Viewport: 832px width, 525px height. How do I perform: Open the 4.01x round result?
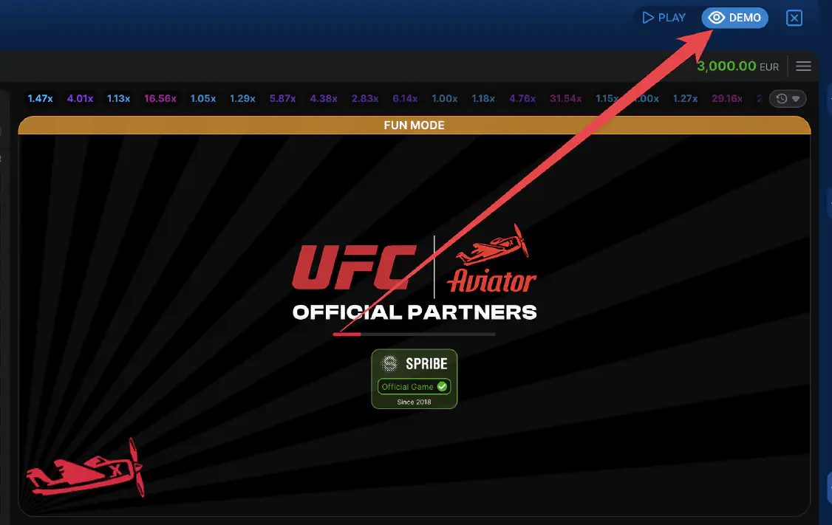(80, 99)
